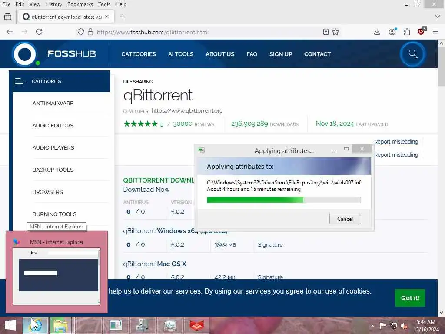Click the volume muted tray icon

pos(404,326)
